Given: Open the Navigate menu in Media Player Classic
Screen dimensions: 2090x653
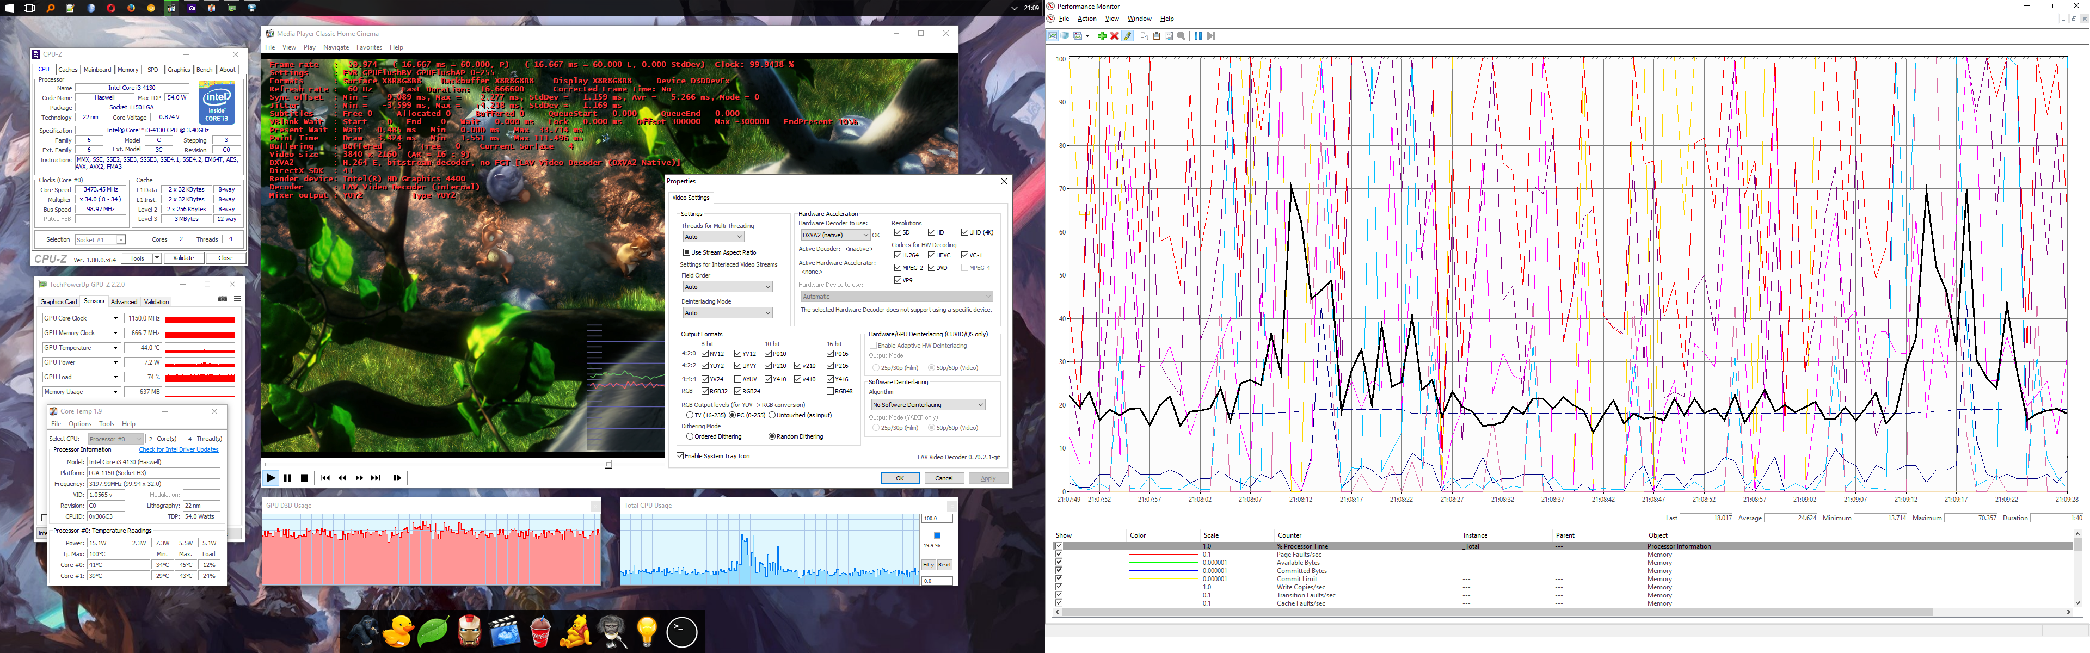Looking at the screenshot, I should click(336, 47).
